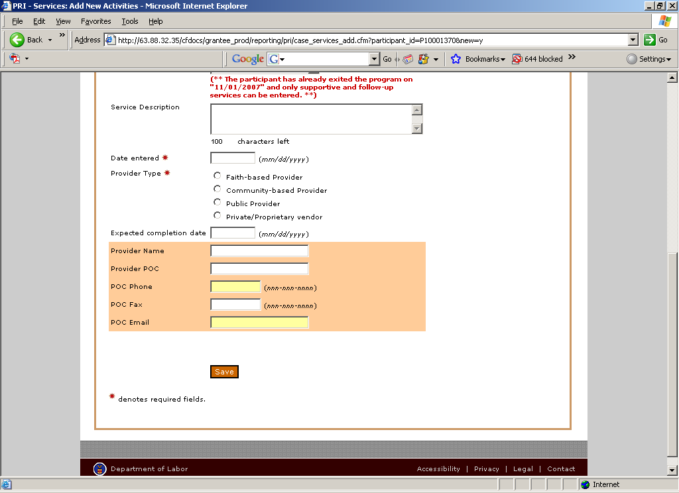Open the Tools menu

129,21
